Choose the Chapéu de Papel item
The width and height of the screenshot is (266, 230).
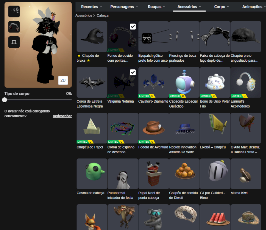point(92,128)
